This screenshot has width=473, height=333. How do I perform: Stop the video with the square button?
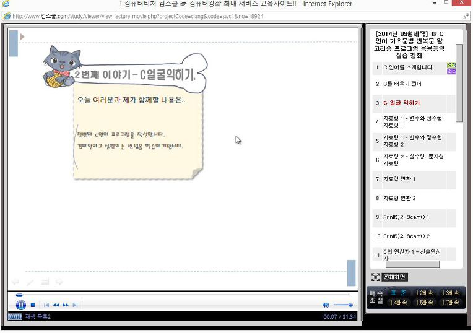point(33,305)
